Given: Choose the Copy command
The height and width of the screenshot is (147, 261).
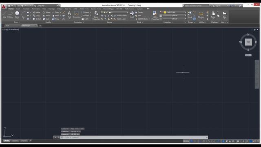Looking at the screenshot, I should 36,16.
